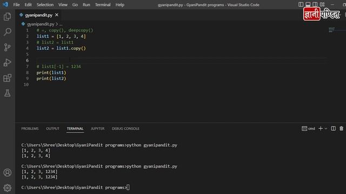Open the Help menu
The image size is (346, 194).
click(120, 5)
